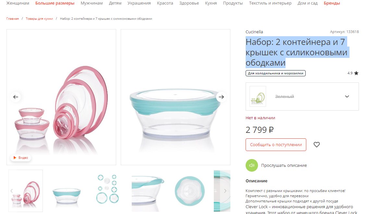Show more thumbnails with right chevron
The height and width of the screenshot is (214, 379).
(225, 191)
